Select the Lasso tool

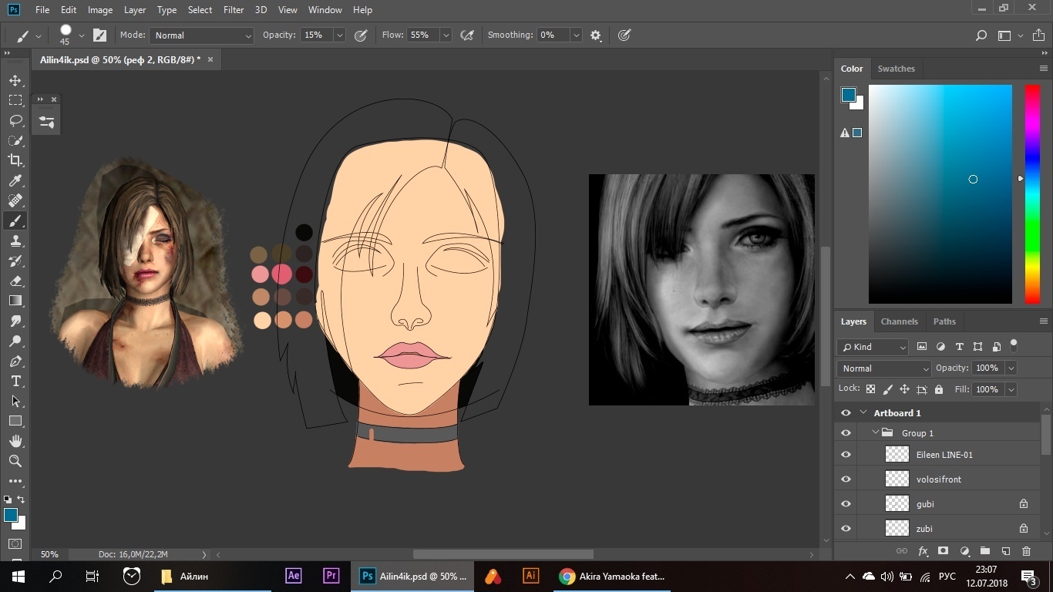tap(15, 120)
